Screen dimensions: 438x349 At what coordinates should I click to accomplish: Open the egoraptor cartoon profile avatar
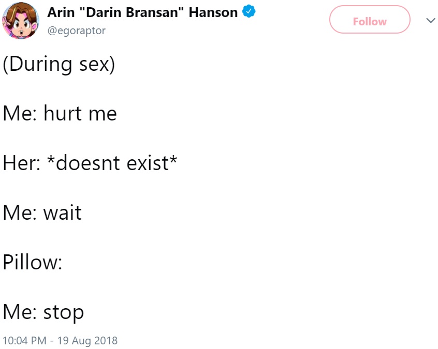point(21,21)
